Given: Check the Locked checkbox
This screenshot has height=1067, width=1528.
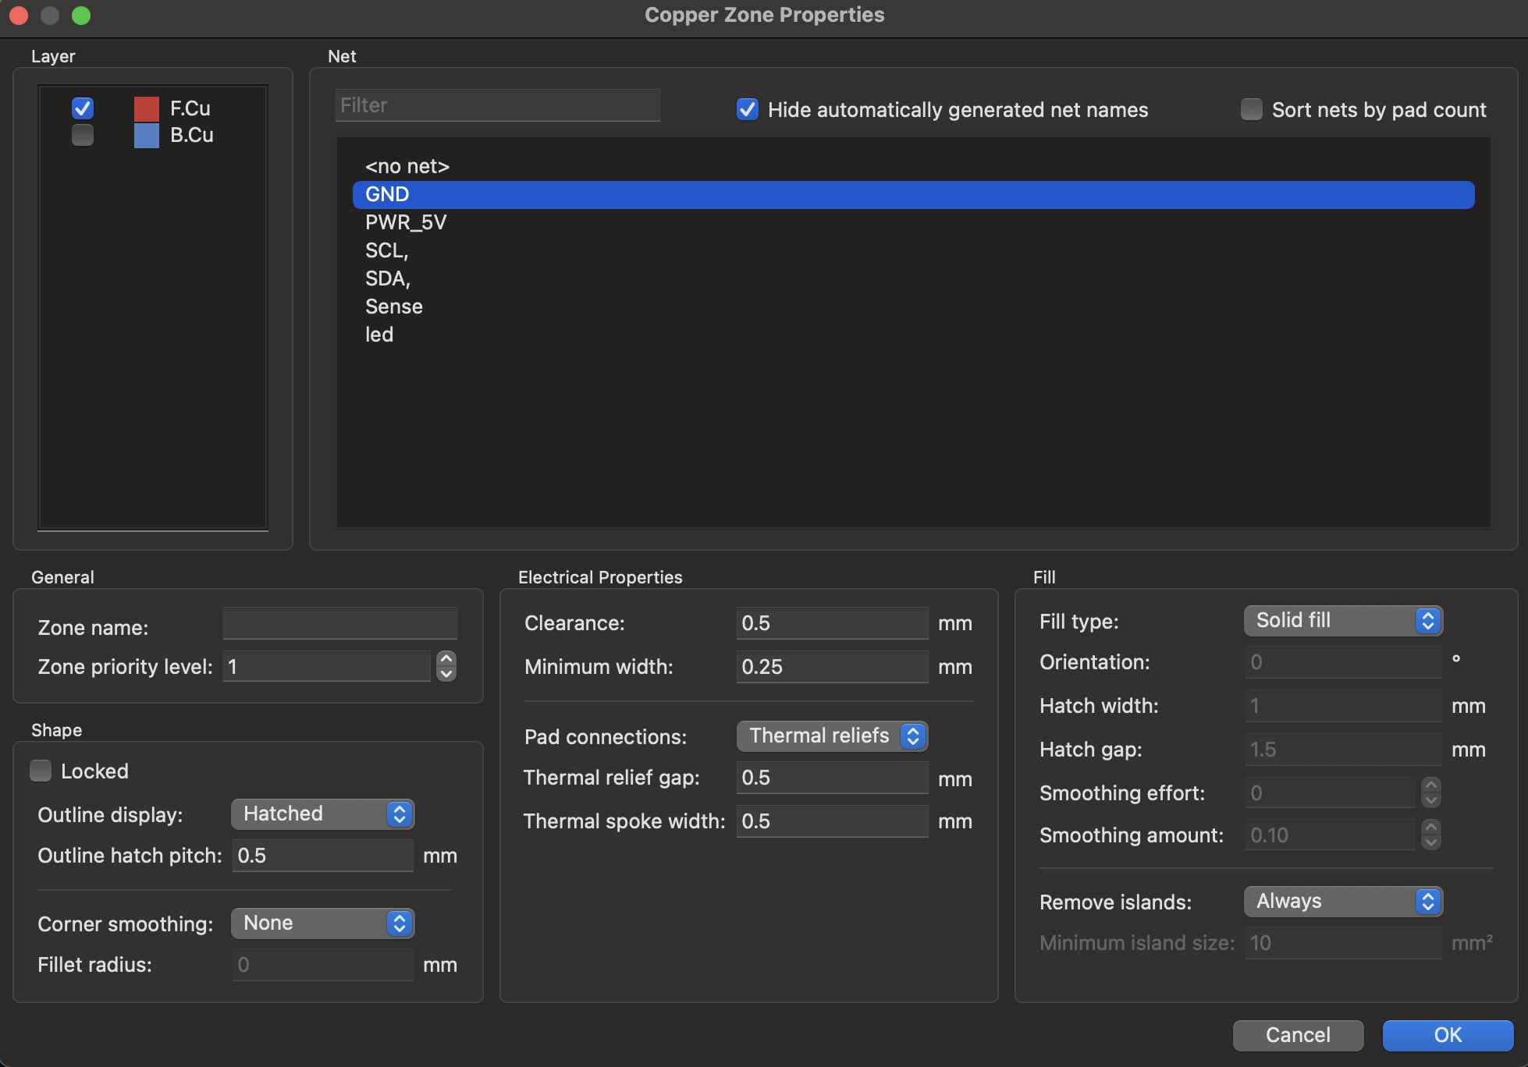Looking at the screenshot, I should [x=41, y=771].
